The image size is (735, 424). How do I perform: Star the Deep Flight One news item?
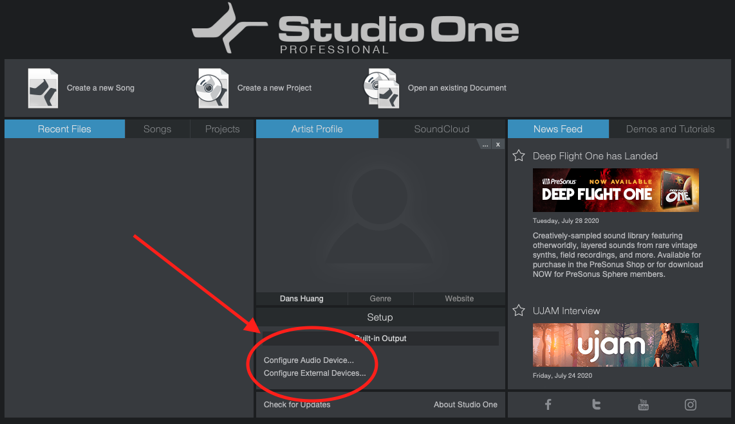tap(519, 155)
